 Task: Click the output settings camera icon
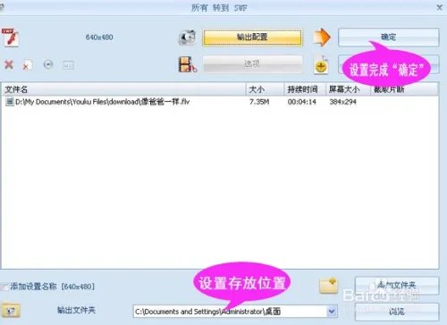(187, 37)
